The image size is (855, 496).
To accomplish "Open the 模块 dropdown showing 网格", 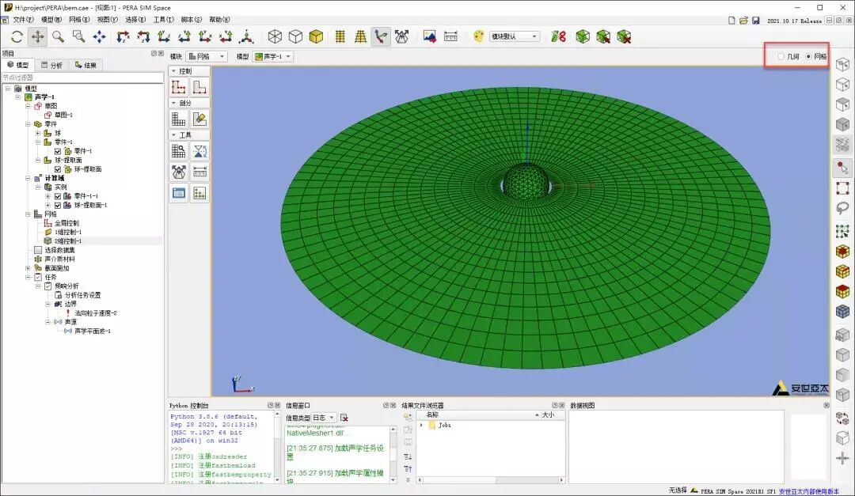I will click(206, 56).
